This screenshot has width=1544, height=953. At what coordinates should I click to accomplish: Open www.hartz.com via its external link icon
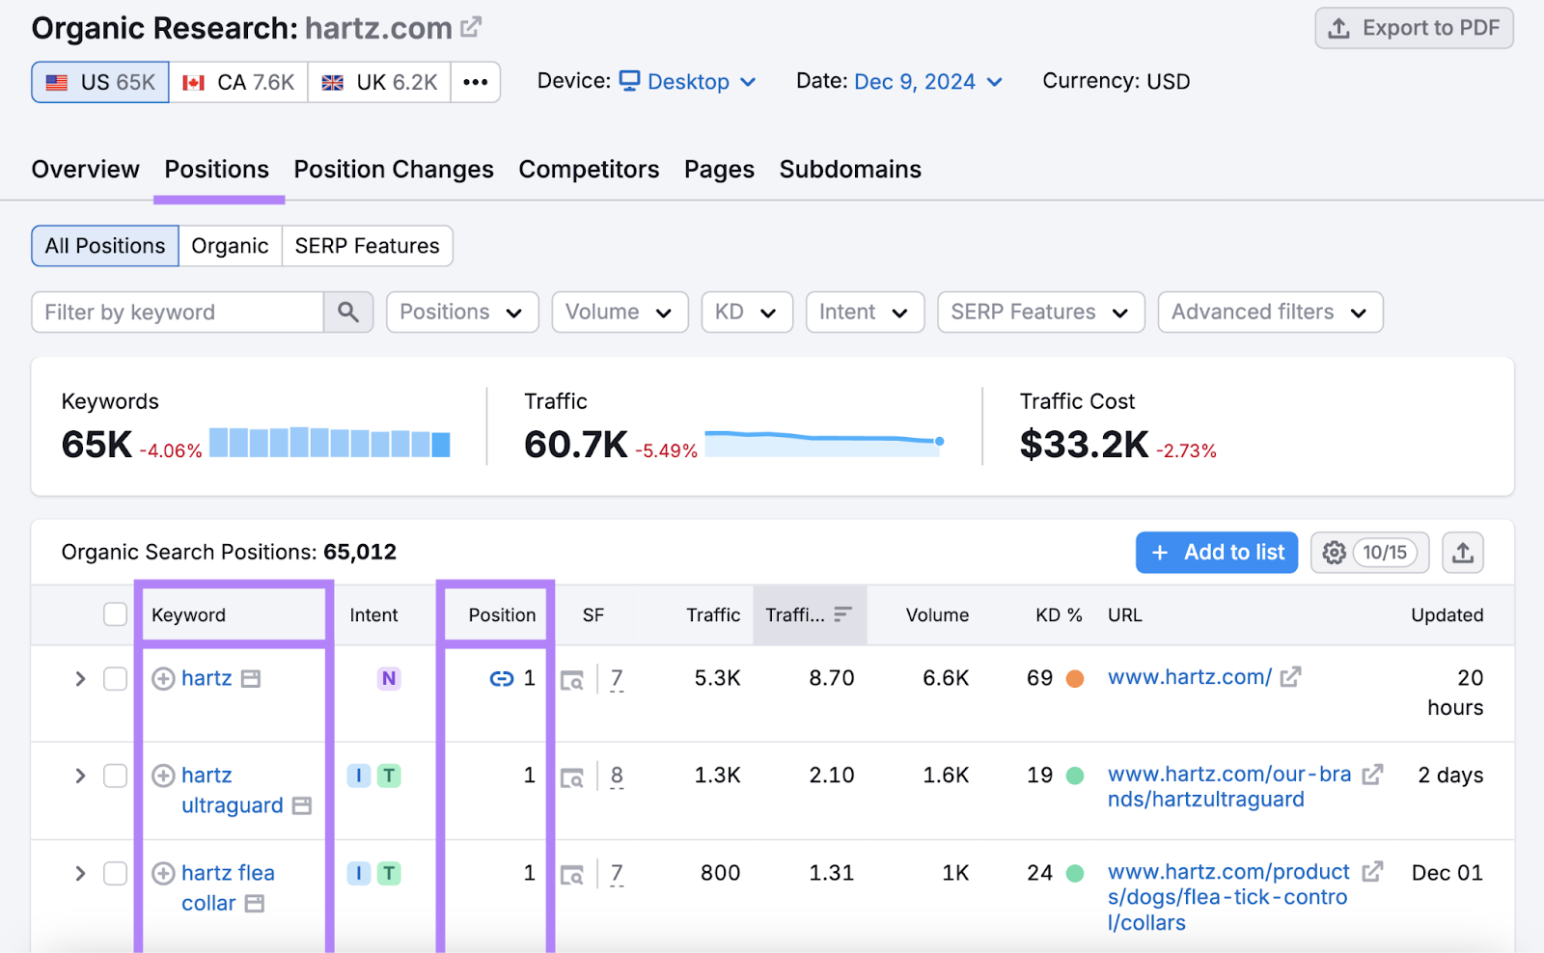[1290, 677]
